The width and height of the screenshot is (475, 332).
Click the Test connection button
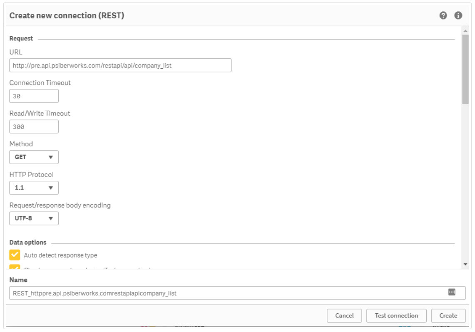(396, 316)
